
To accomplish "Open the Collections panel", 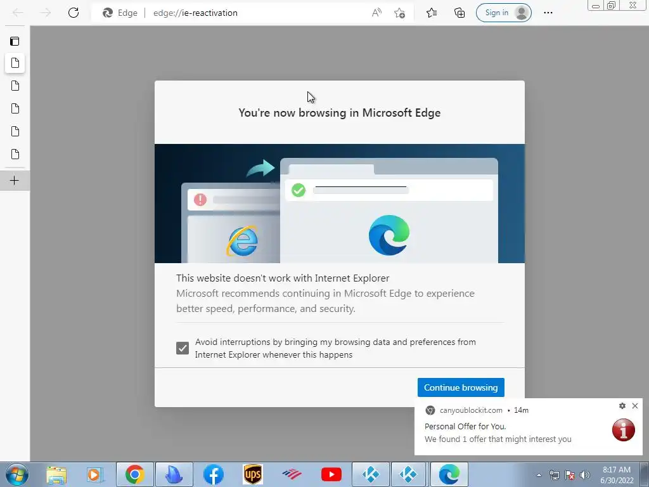I will pos(459,13).
